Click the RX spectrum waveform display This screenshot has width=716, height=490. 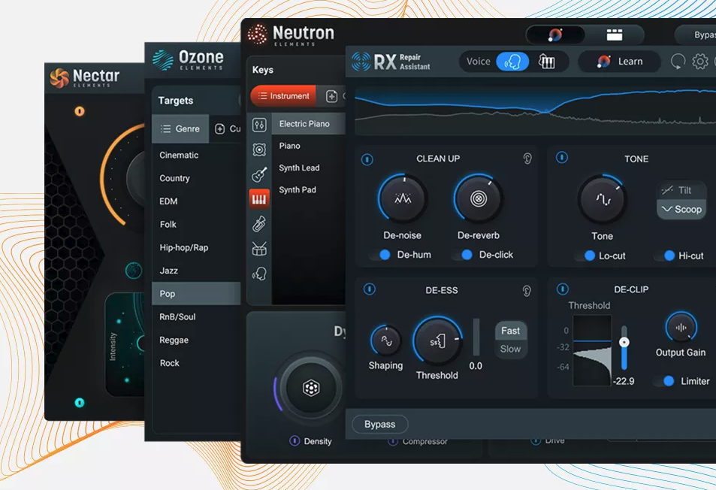coord(535,112)
